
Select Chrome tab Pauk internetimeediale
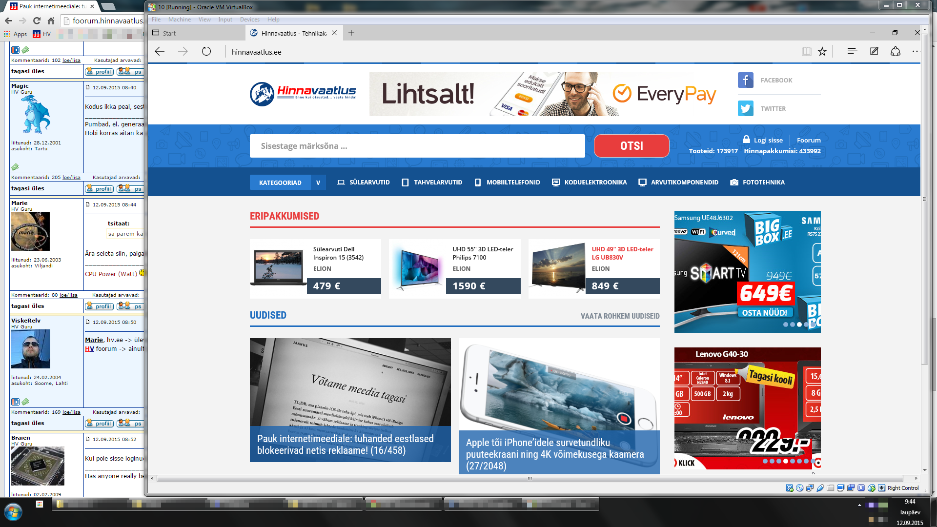(53, 6)
